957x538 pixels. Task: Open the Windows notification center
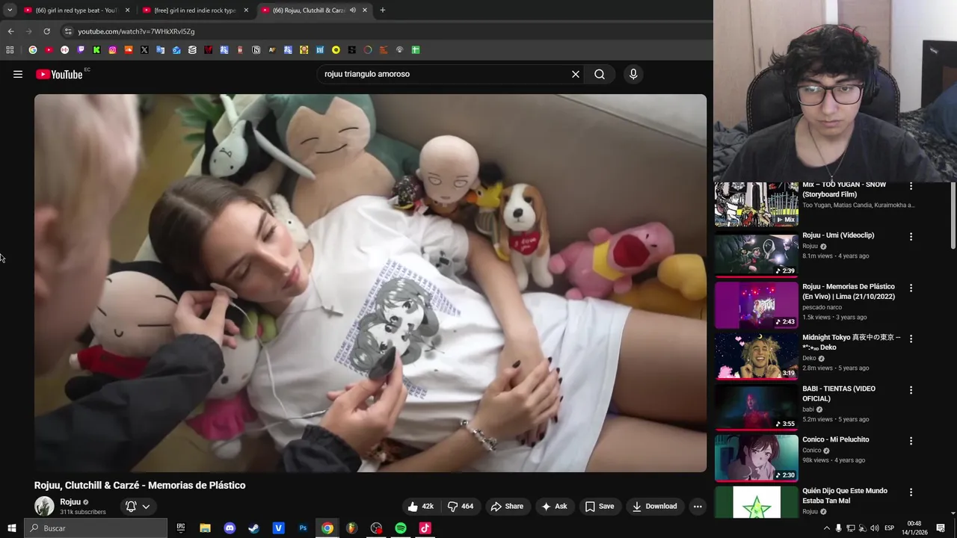point(941,528)
